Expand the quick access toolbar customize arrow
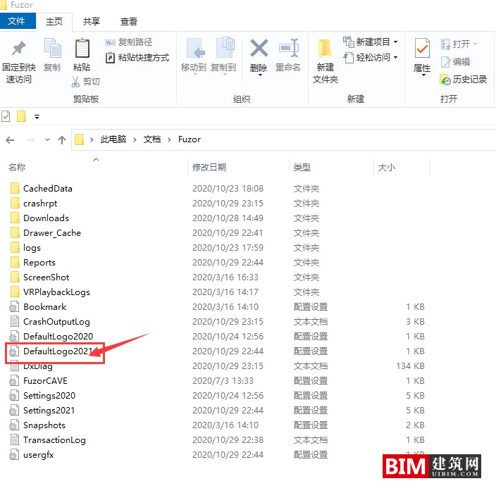Viewport: 496px width, 493px height. pos(37,117)
